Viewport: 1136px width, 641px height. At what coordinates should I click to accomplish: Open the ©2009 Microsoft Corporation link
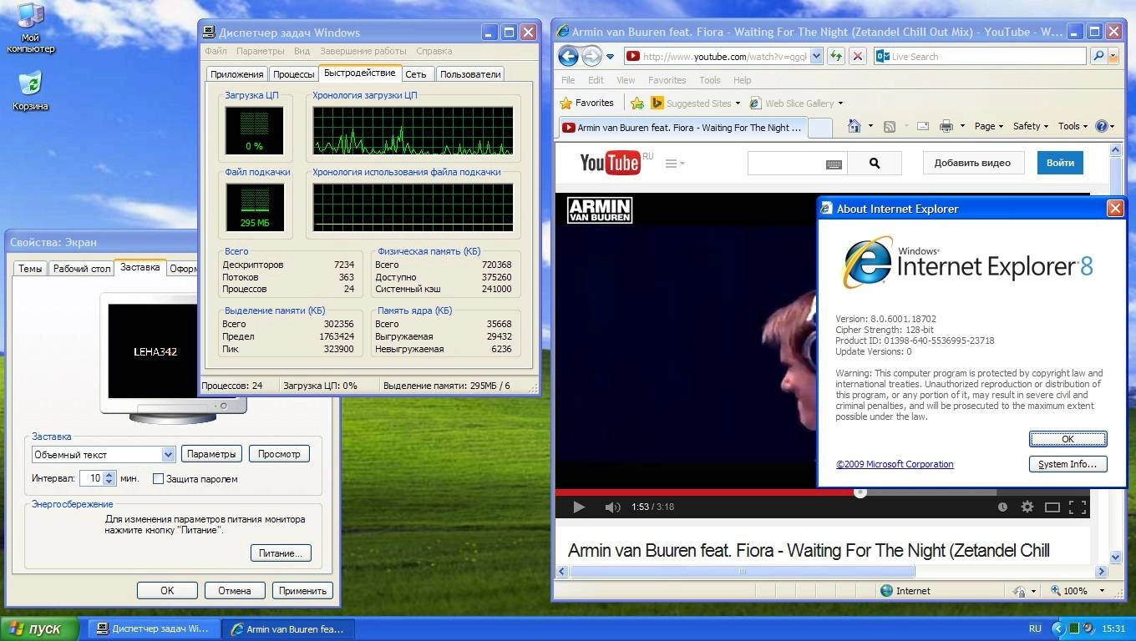pyautogui.click(x=895, y=464)
